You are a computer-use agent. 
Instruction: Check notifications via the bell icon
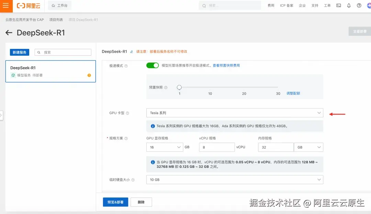coord(349,6)
